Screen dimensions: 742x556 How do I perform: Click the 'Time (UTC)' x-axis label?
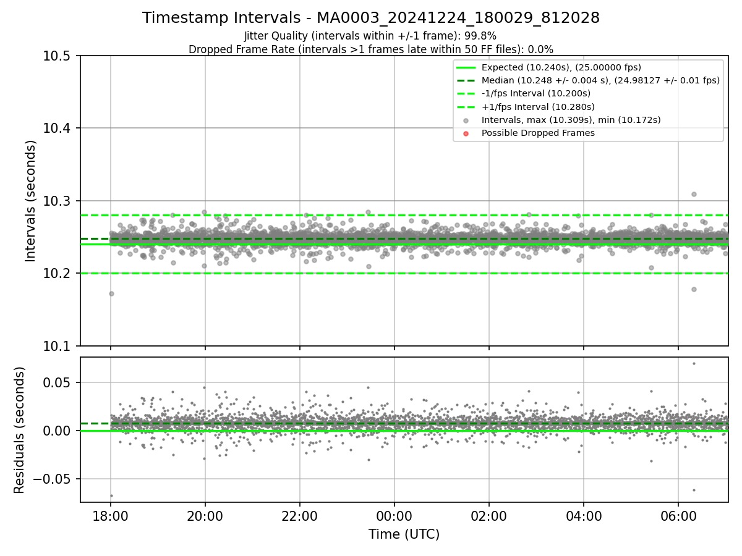point(404,534)
